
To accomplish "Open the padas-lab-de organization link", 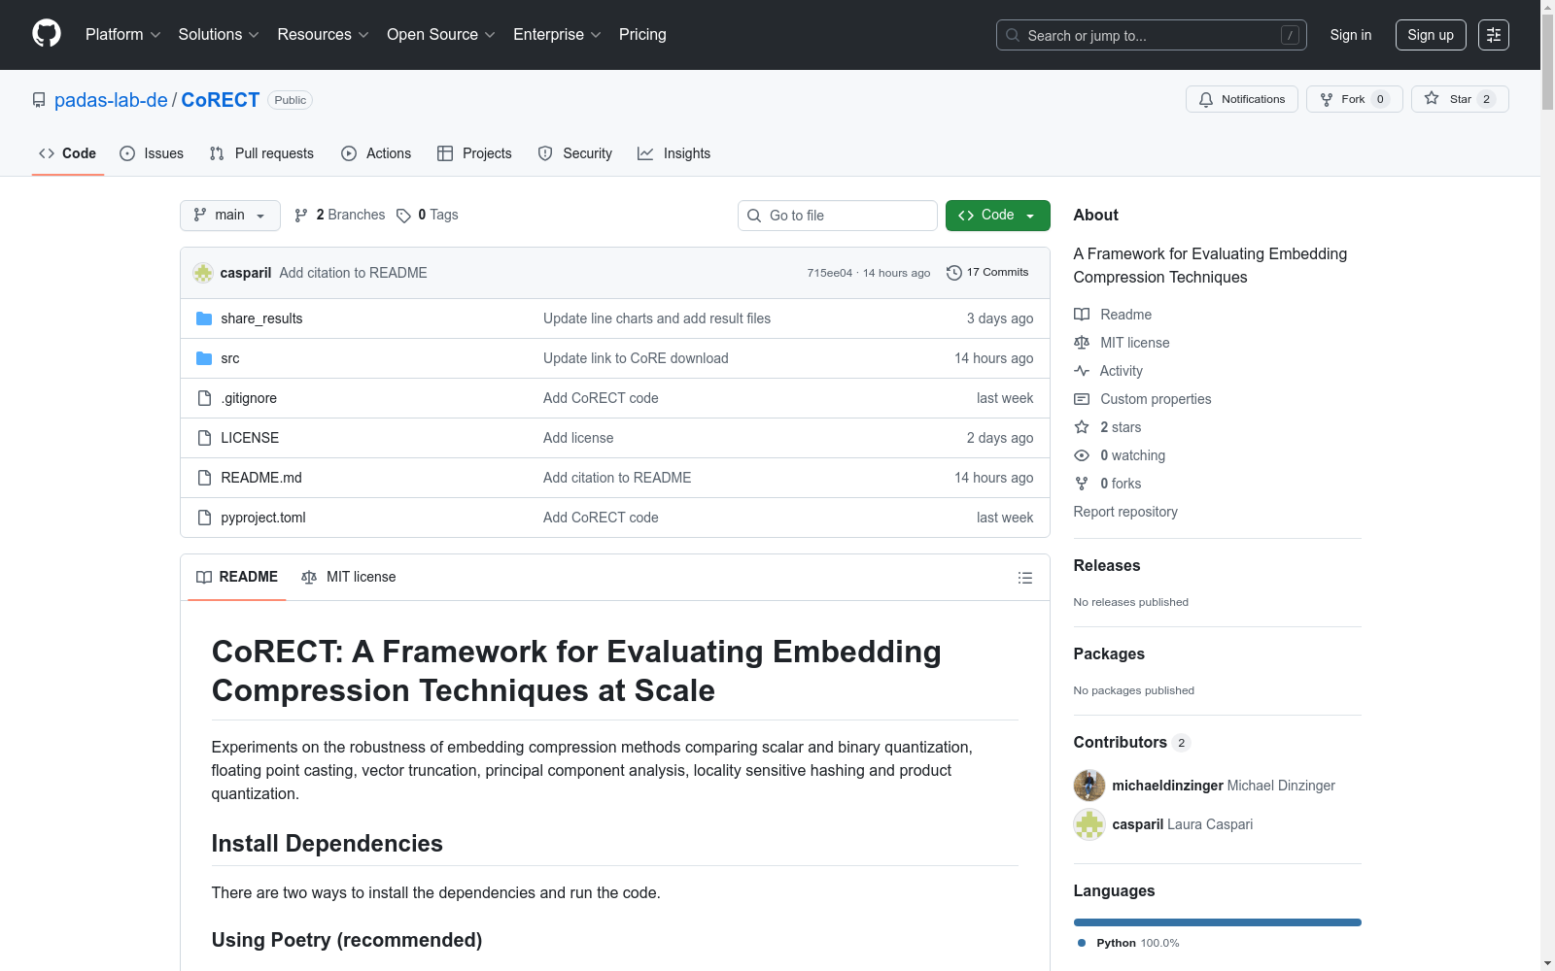I will (x=111, y=100).
